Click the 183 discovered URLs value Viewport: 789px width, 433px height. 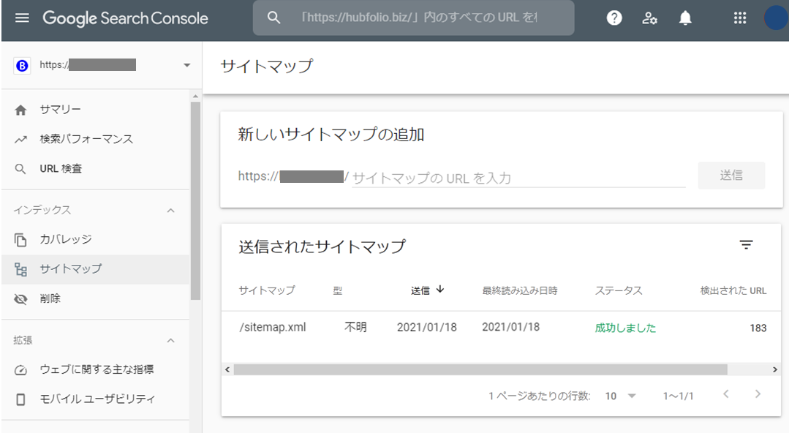(x=758, y=328)
